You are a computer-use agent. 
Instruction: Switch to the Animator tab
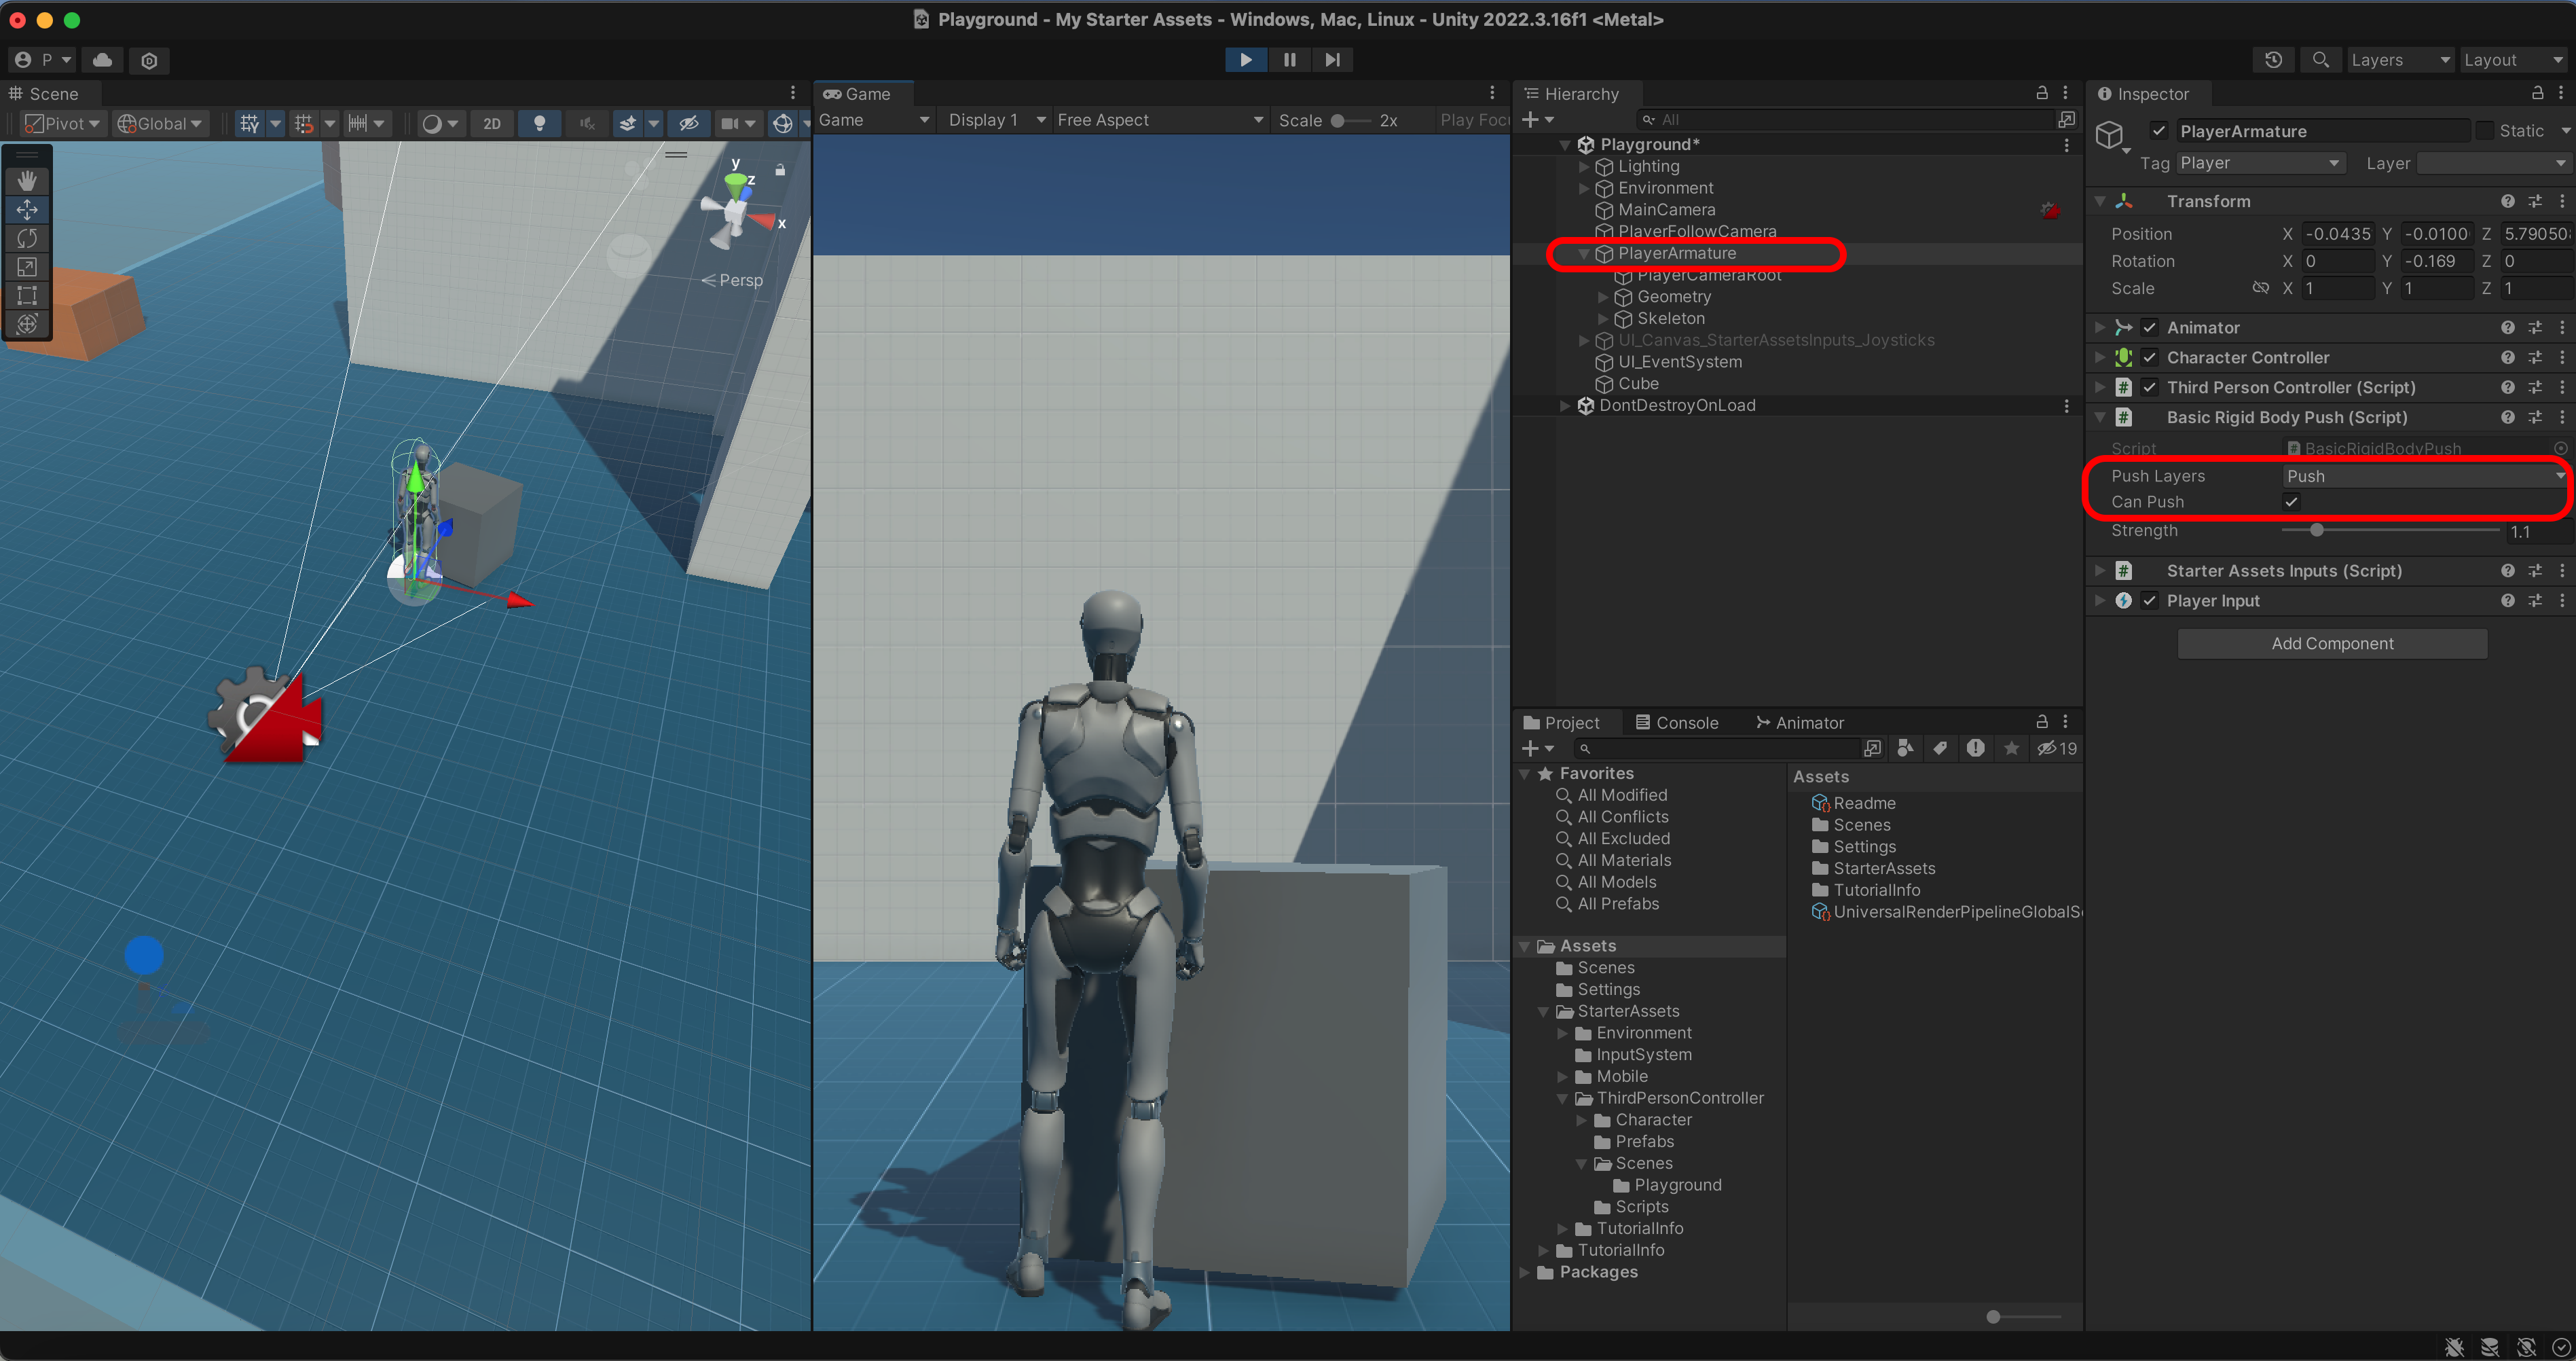tap(1799, 722)
